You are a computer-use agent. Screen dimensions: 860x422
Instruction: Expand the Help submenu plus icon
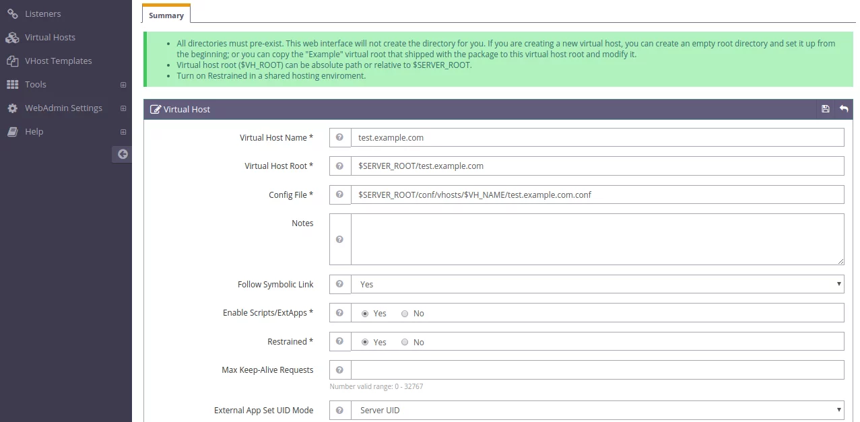[123, 132]
